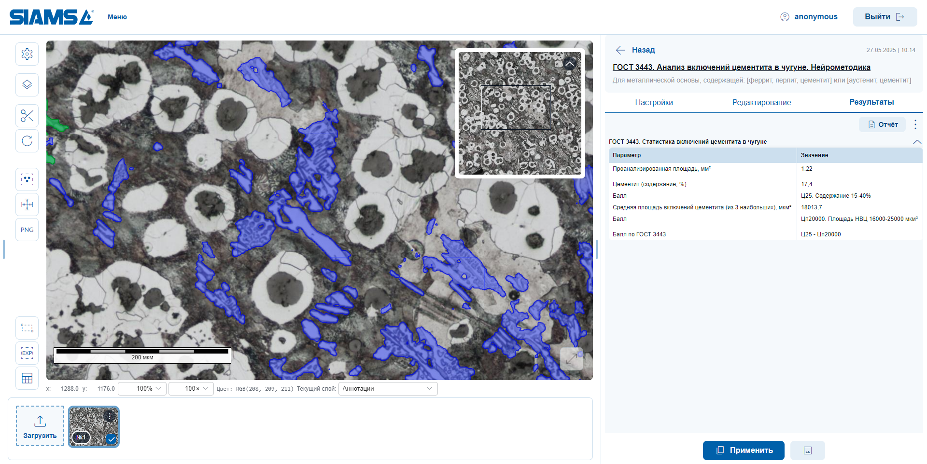Click the Балл по ГОСТ 3443 row label
Screen dimensions: 927x464
tap(639, 234)
